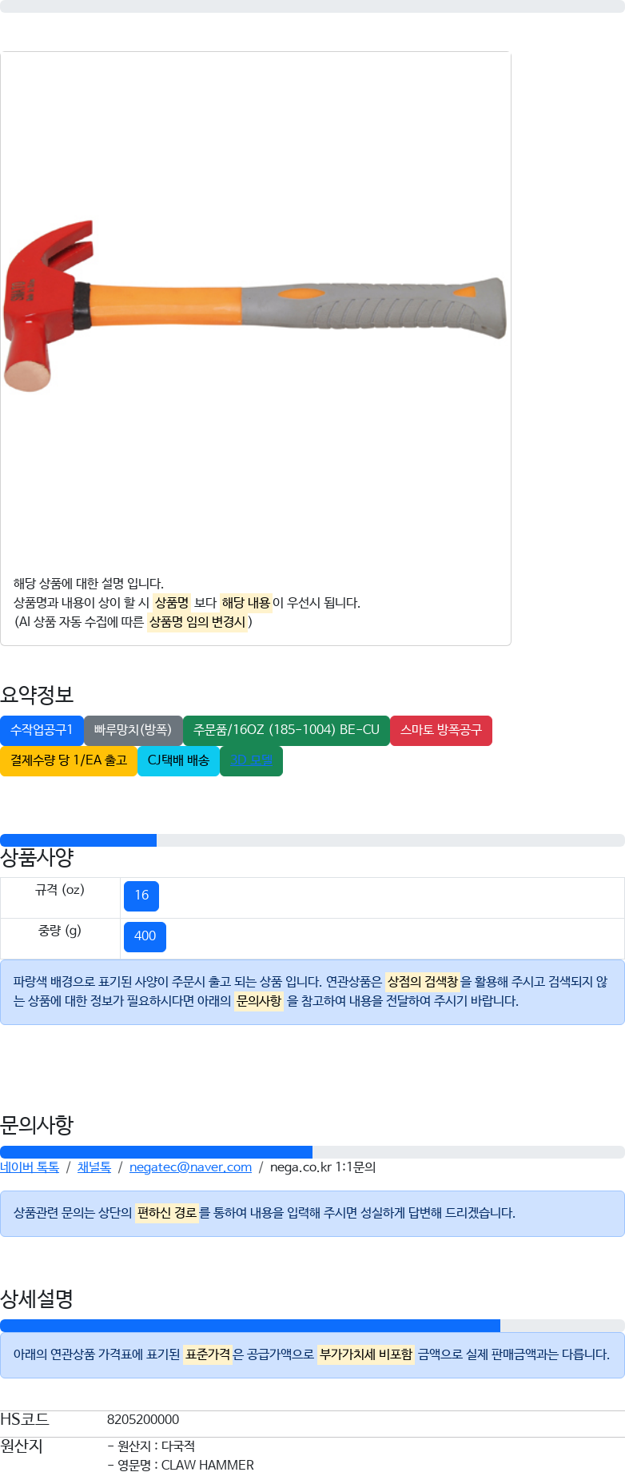Click the highlighted 상점의 검색창 text
This screenshot has width=625, height=1476.
(422, 982)
